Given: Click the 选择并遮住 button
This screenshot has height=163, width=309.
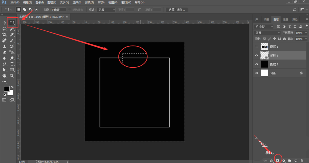Looking at the screenshot, I should pyautogui.click(x=177, y=10).
